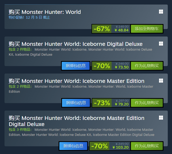Click the -67% discount badge
Screen dimensions: 172x154
click(x=102, y=29)
